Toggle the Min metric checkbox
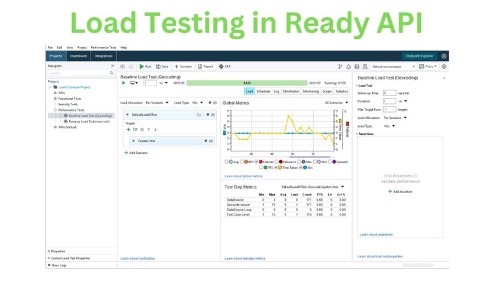This screenshot has width=493, height=287. point(314,162)
